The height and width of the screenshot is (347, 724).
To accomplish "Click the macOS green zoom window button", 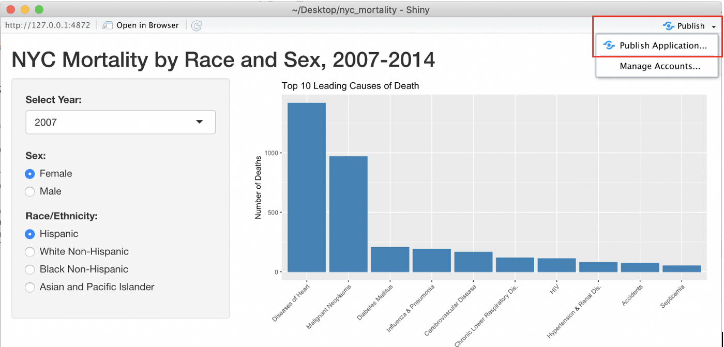I will [x=39, y=9].
